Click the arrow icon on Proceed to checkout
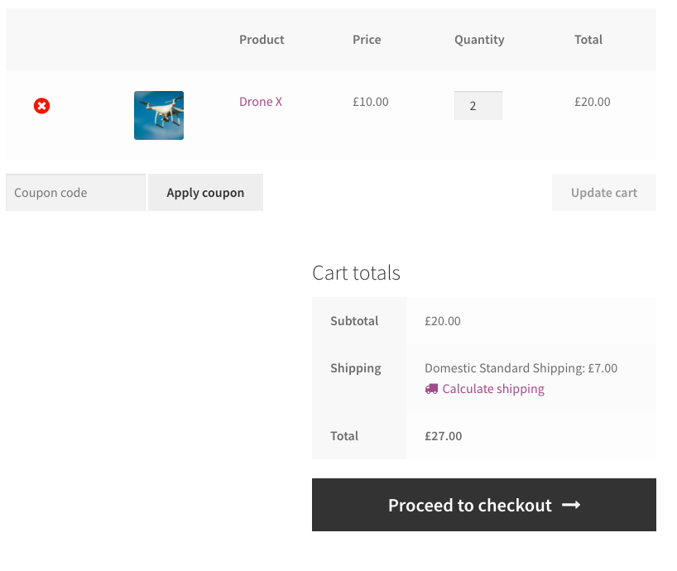677x571 pixels. [571, 505]
